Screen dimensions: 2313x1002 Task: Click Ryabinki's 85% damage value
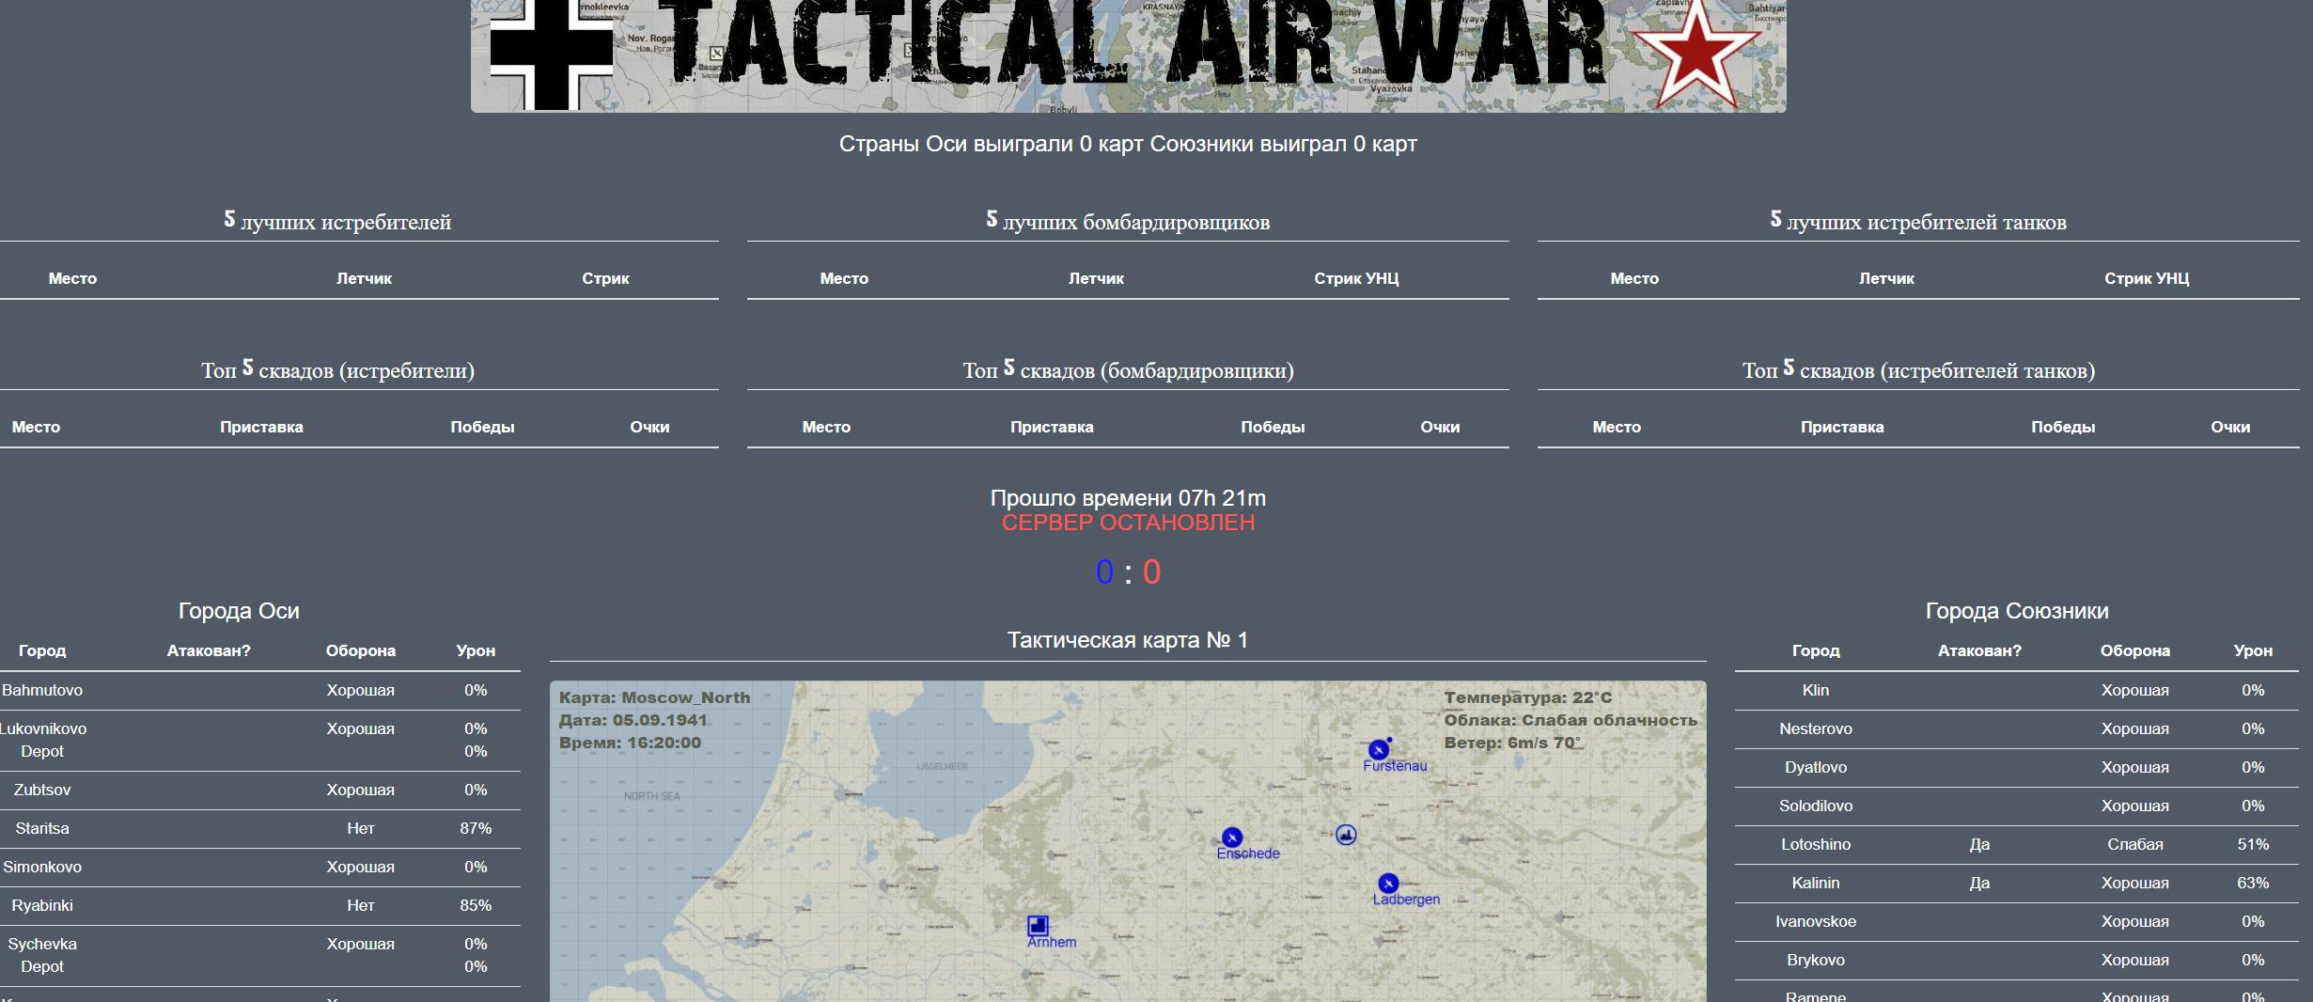tap(476, 905)
